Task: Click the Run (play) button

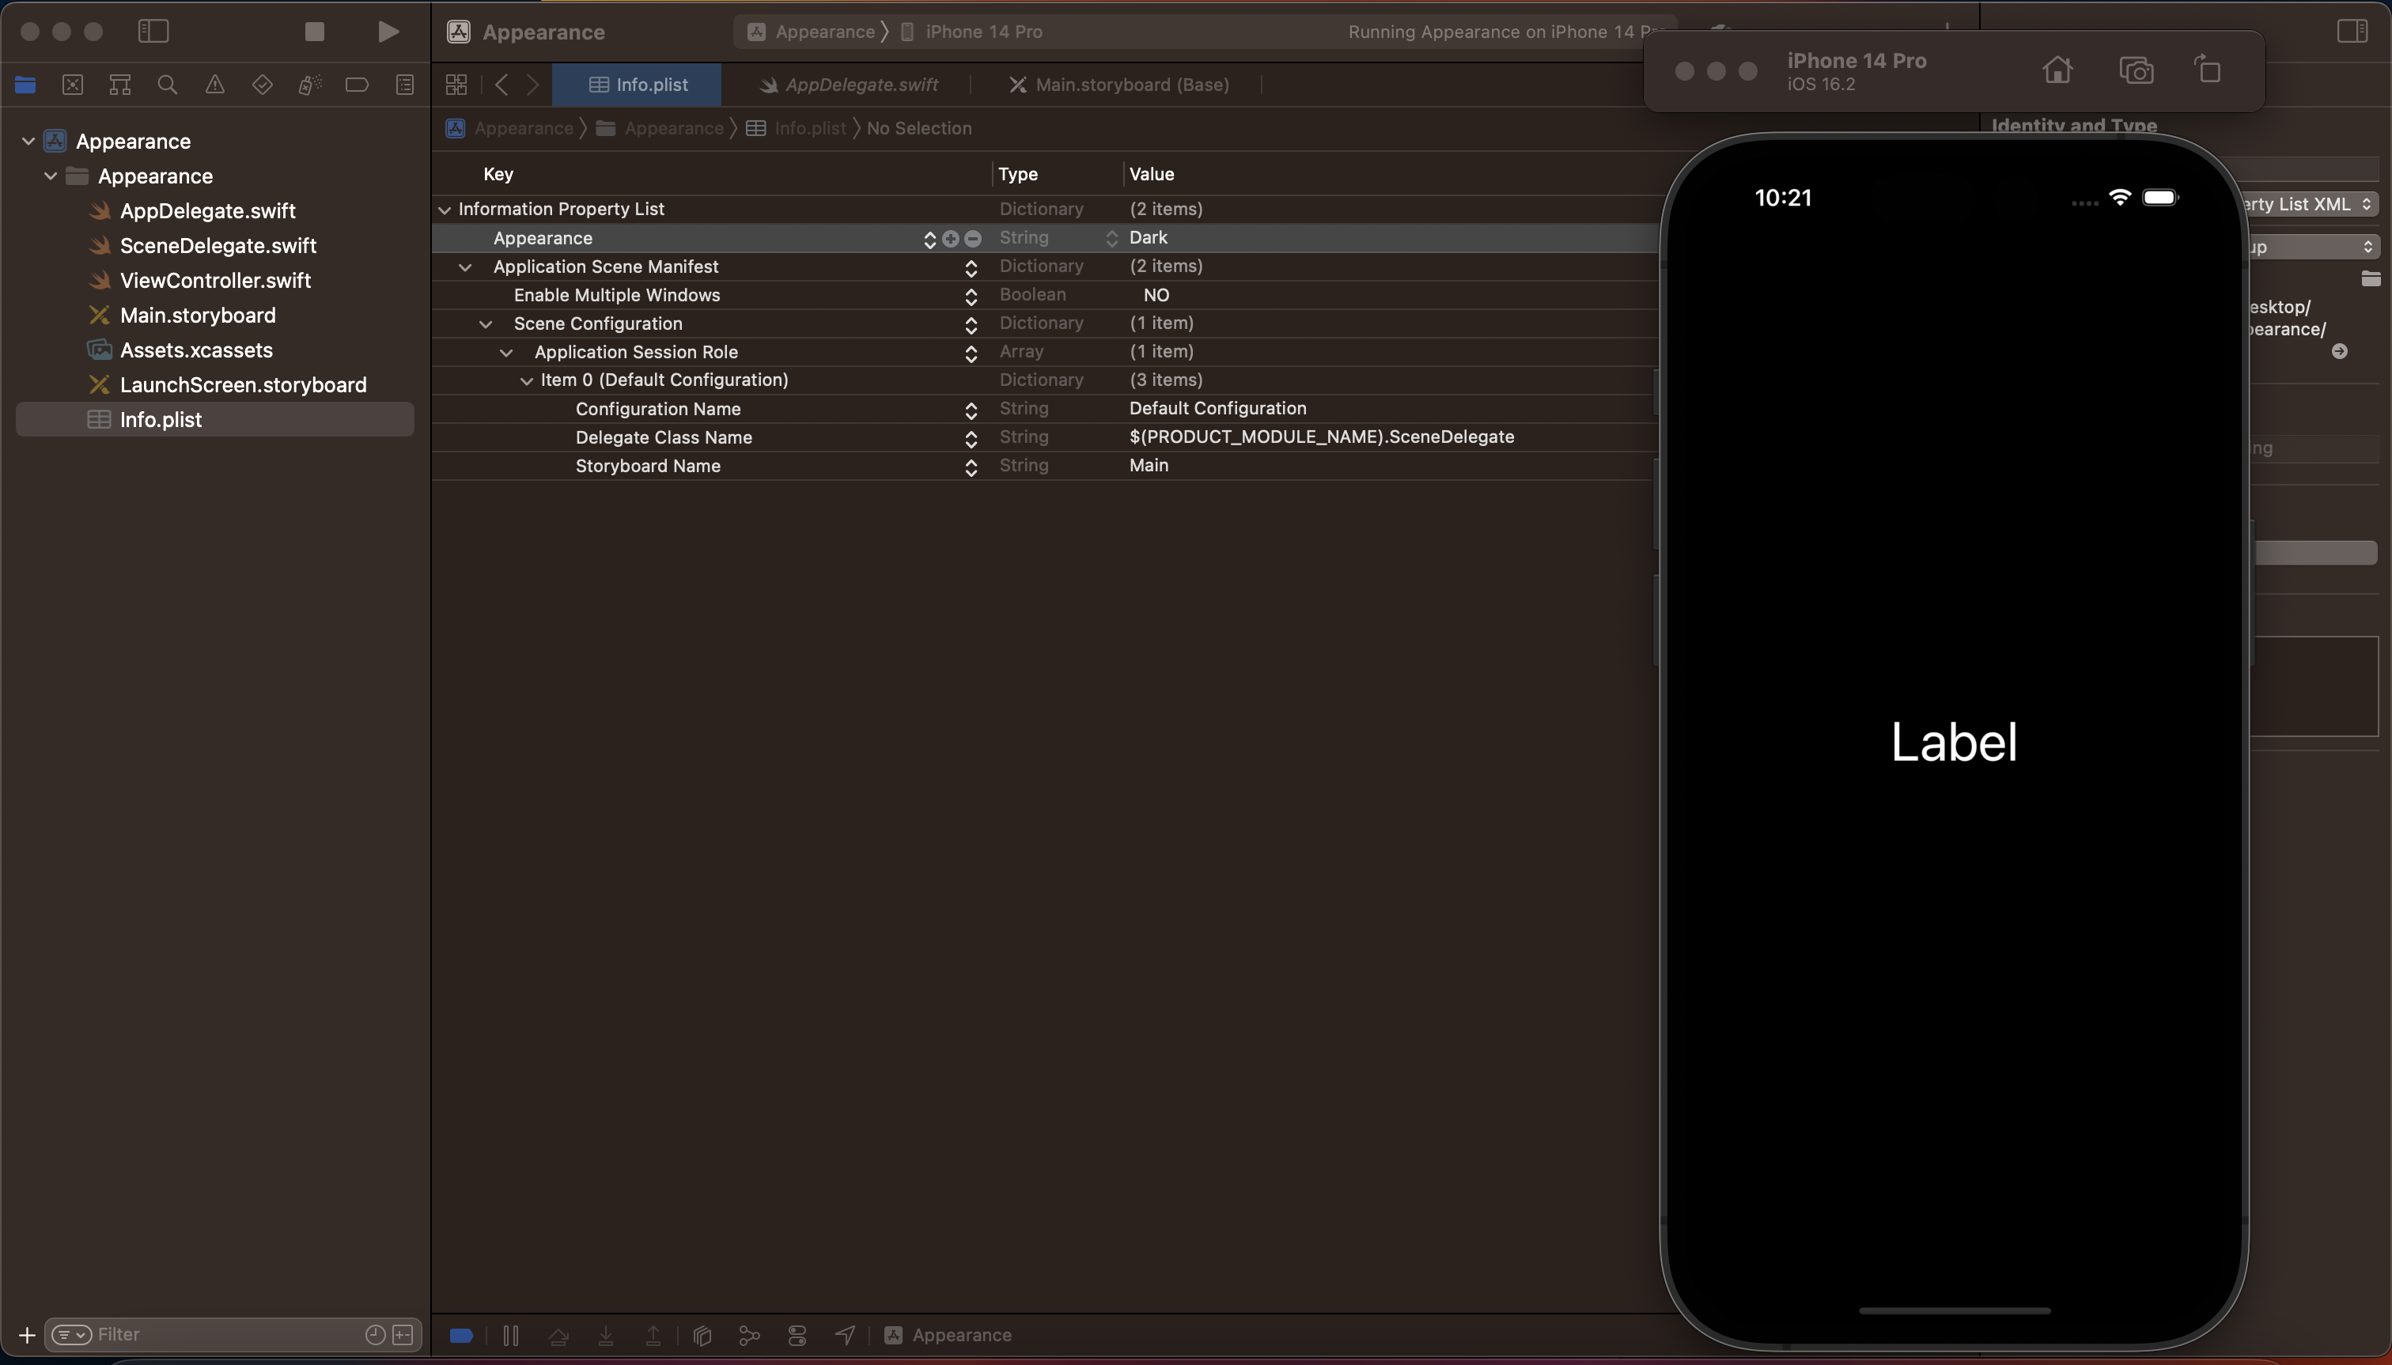Action: (388, 31)
